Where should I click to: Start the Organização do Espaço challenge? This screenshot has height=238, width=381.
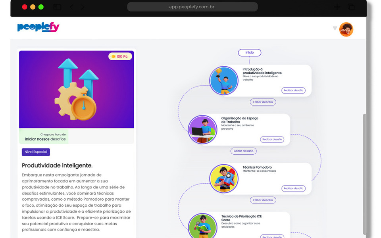pos(272,139)
